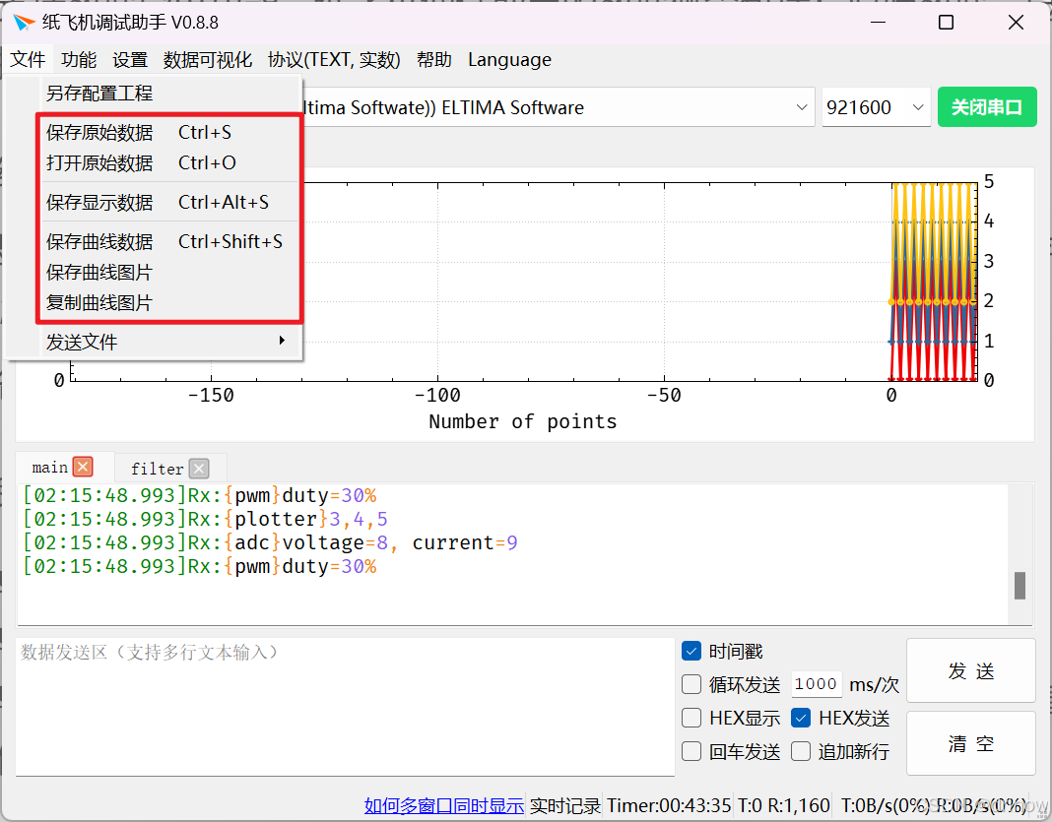
Task: Click into the 数据发送区 text area
Action: point(345,708)
